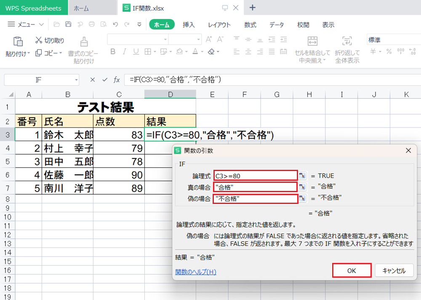The image size is (421, 300).
Task: Add a new tab with plus button
Action: 252,8
